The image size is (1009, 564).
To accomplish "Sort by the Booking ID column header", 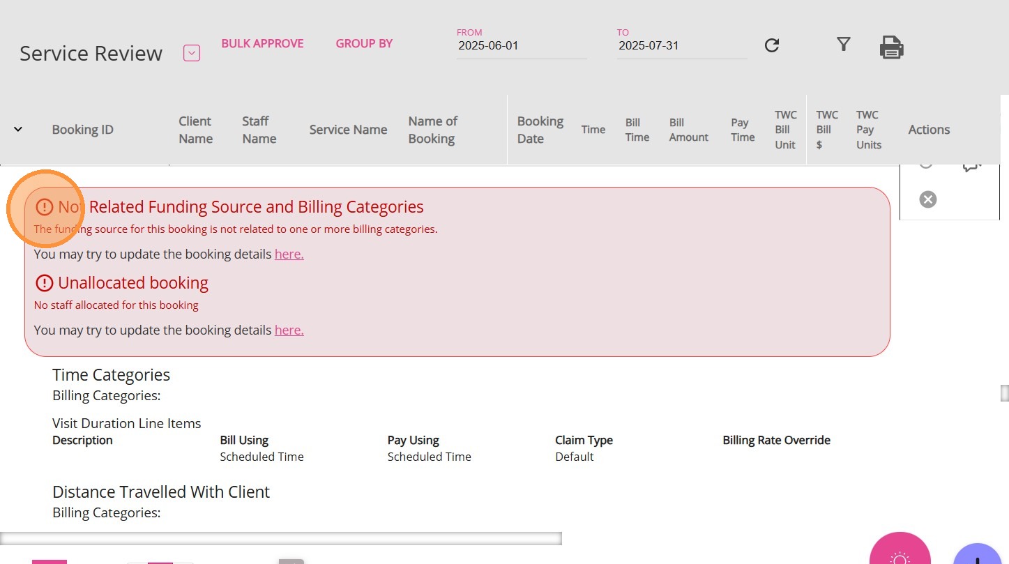I will pos(82,130).
